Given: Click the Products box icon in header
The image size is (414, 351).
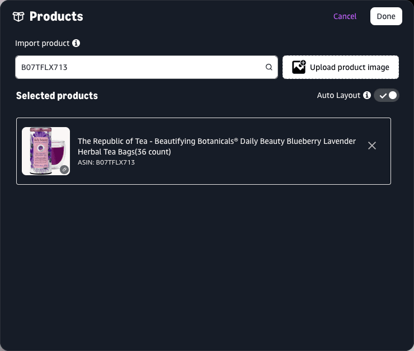Looking at the screenshot, I should point(18,17).
